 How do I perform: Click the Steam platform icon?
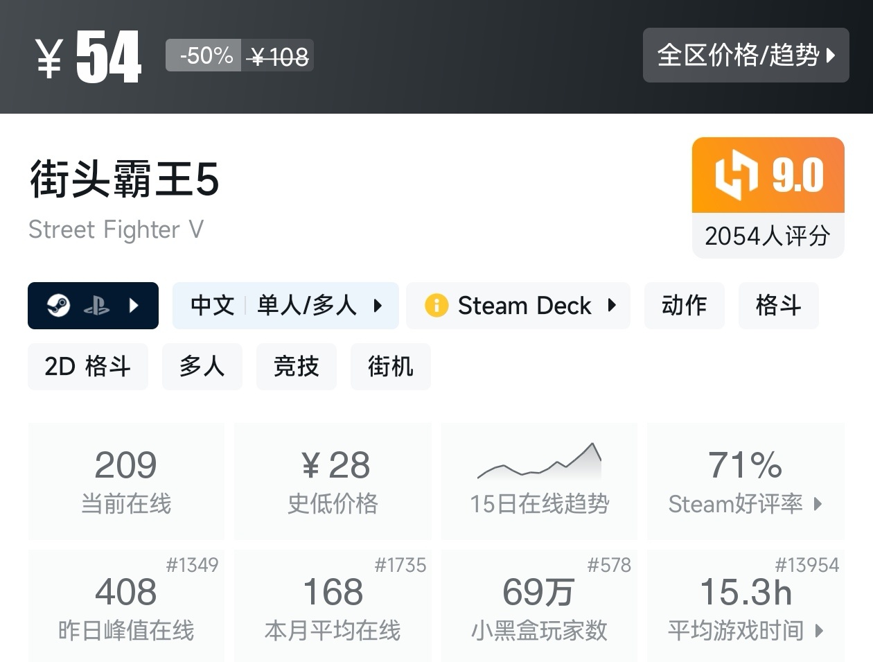[x=58, y=305]
